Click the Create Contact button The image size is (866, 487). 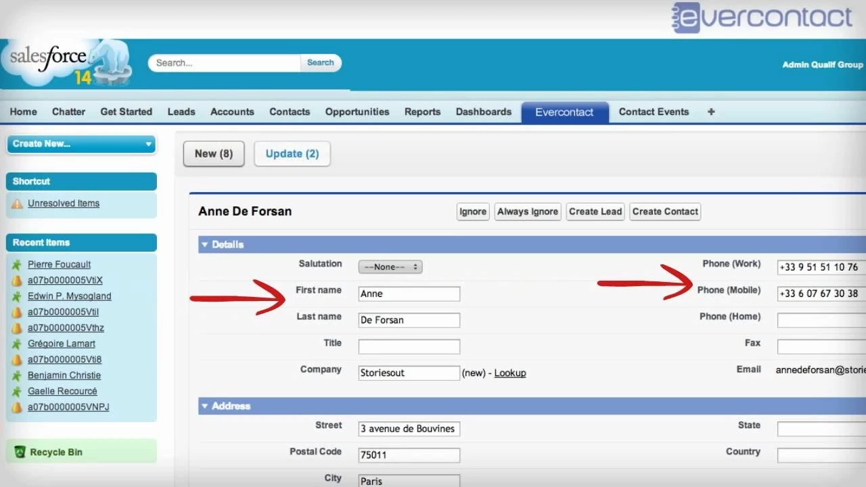coord(665,212)
